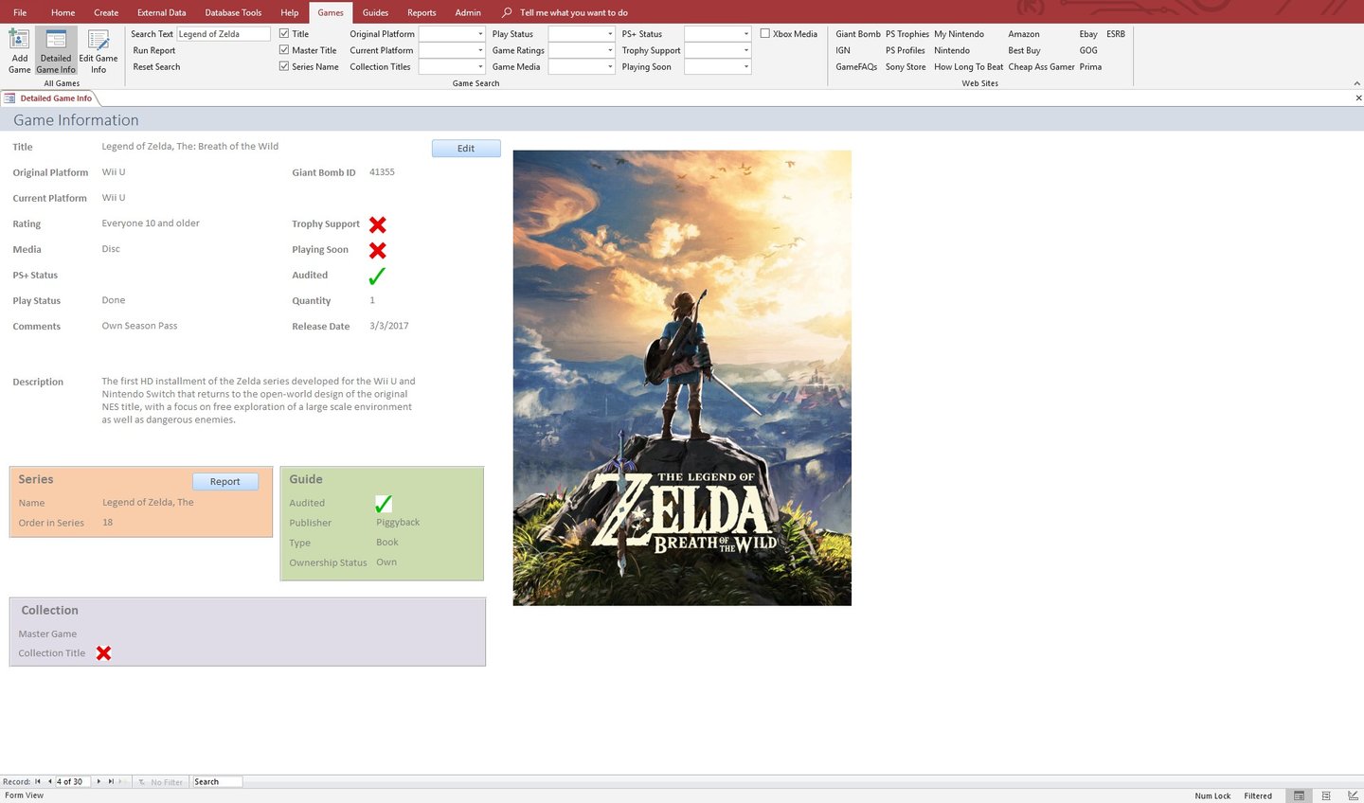Click the Zelda Breath of the Wild cover image
Image resolution: width=1364 pixels, height=803 pixels.
coord(682,378)
